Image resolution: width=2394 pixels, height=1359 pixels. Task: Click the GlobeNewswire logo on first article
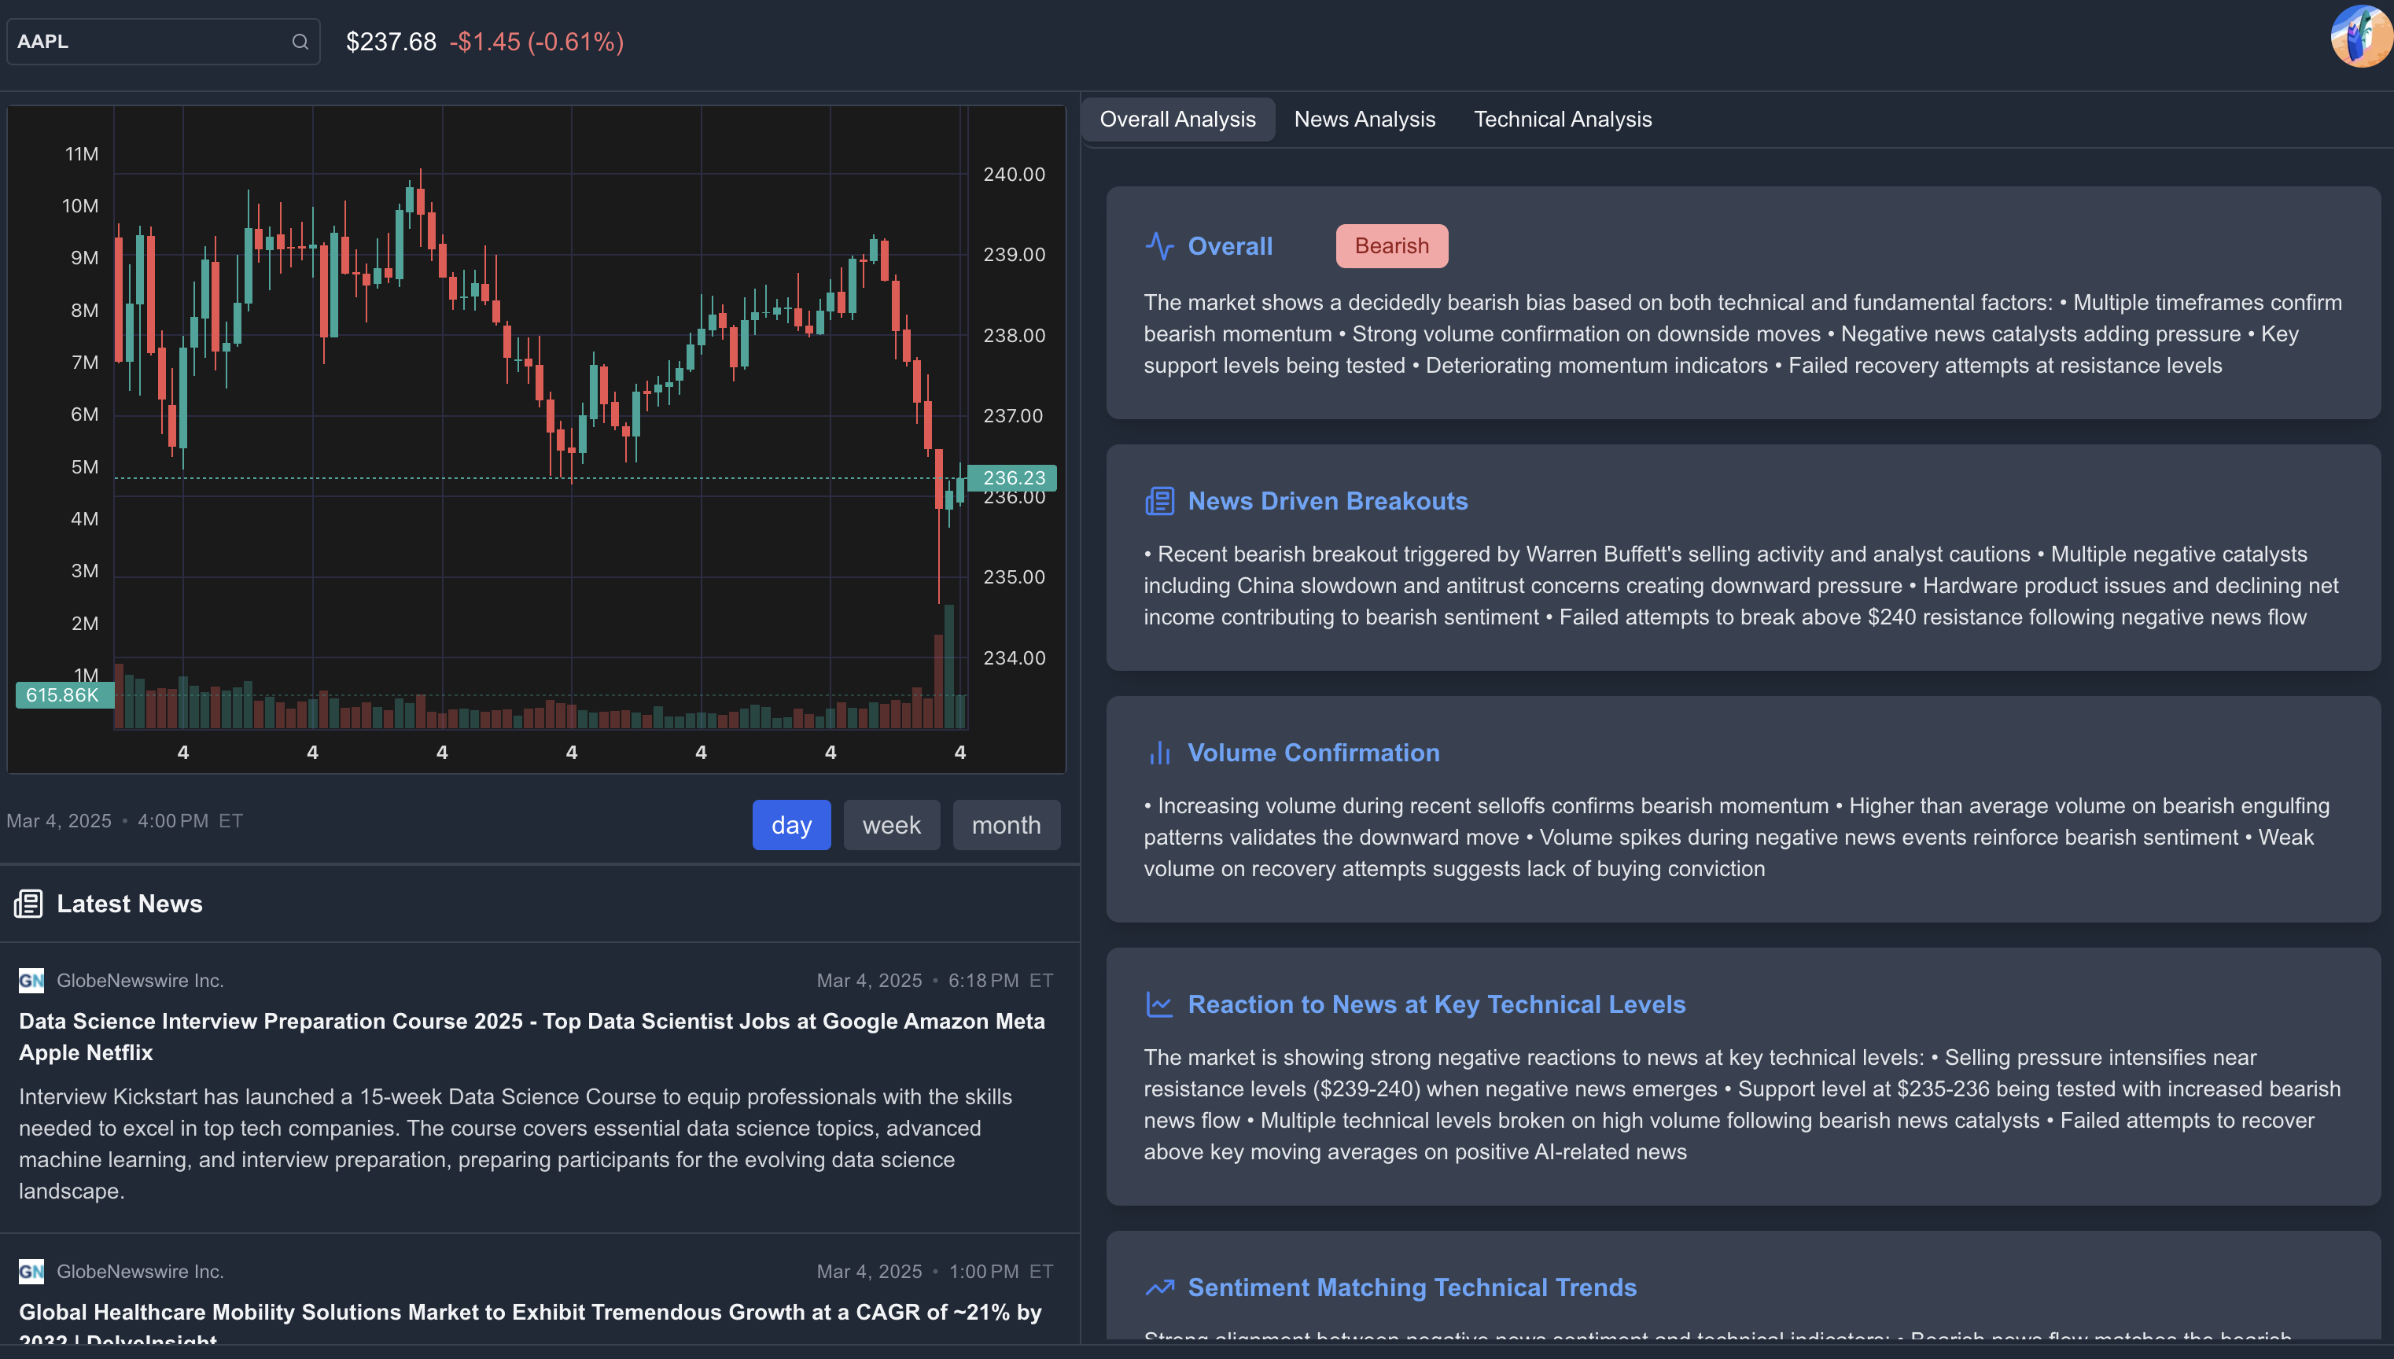31,980
